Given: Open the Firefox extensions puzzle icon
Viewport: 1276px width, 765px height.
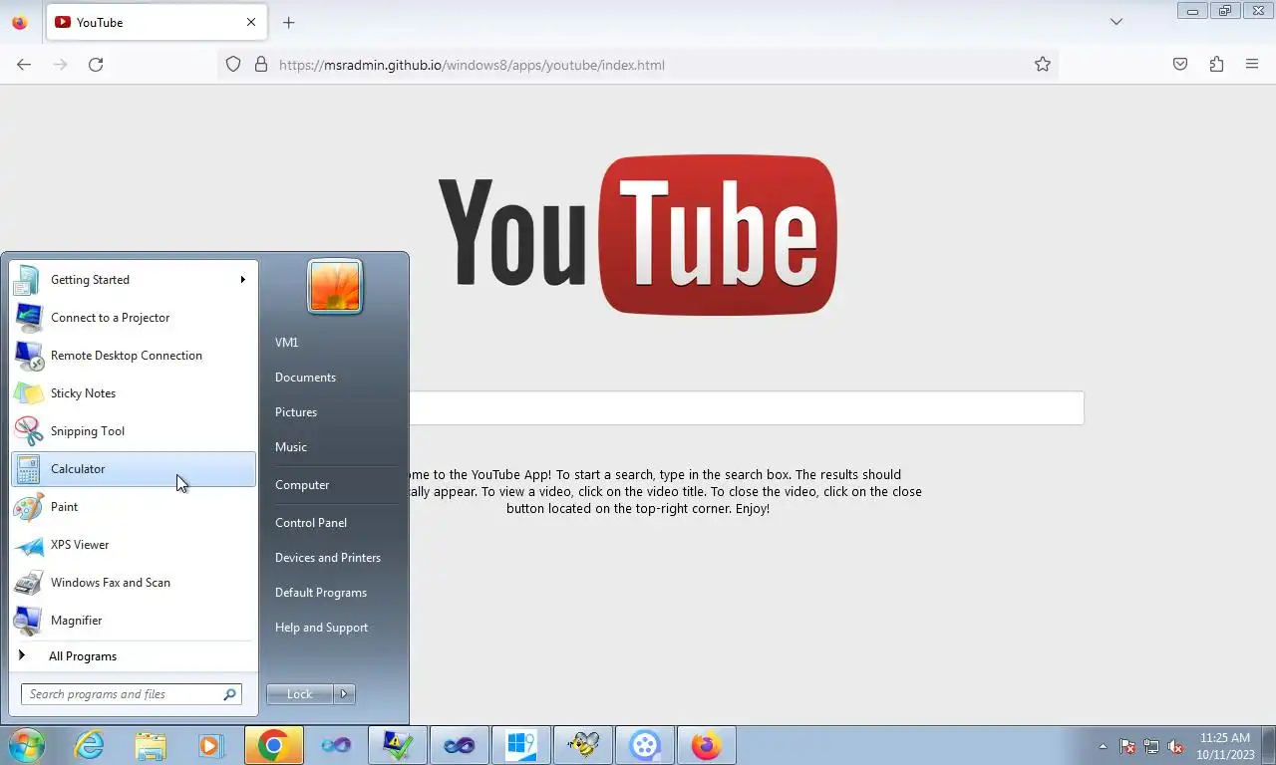Looking at the screenshot, I should [x=1216, y=65].
